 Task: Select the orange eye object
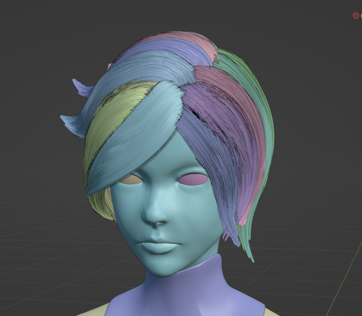131,179
